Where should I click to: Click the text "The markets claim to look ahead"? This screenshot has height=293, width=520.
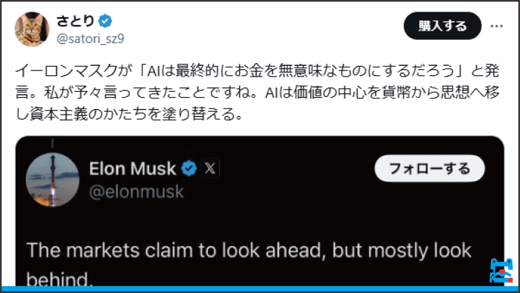(x=177, y=250)
